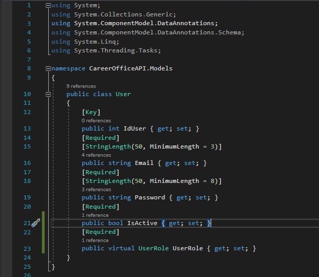Click 'System.Collections.Generic' using statement
The image size is (319, 277).
pos(114,14)
